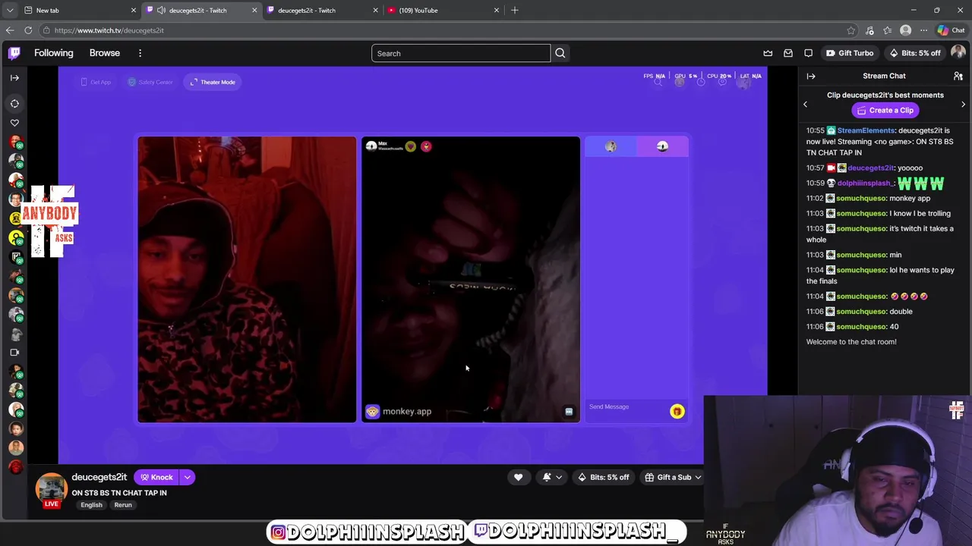The width and height of the screenshot is (972, 546).
Task: Click the browser back arrow
Action: point(10,30)
